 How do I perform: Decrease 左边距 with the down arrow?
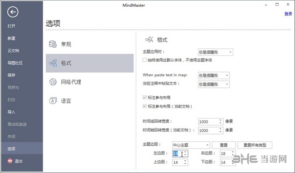185,155
